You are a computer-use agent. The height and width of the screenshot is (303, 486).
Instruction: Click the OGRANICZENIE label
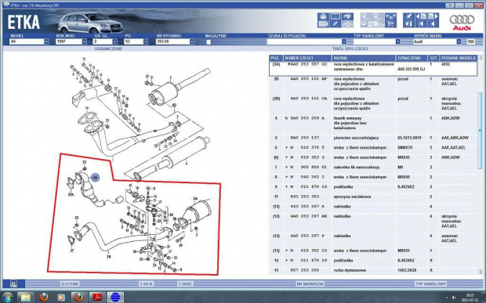tap(108, 49)
